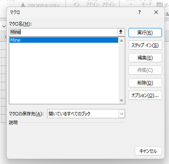Screen dimensions: 169x164
Task: Click マクロのセキュリティ in the ribbon behind
Action: [x=41, y=5]
